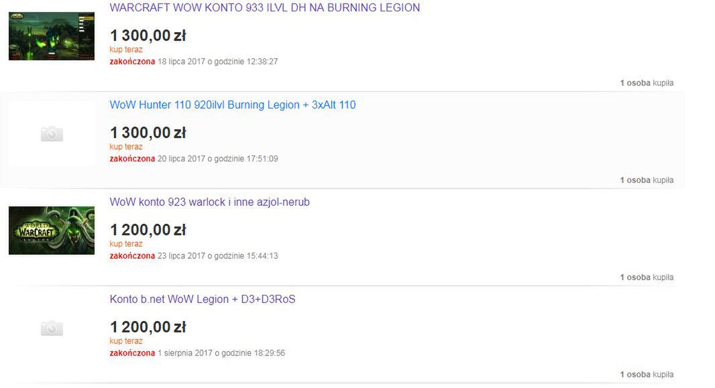Click end date 1 sierpnia 2017 18:29:56
The image size is (715, 388).
221,353
